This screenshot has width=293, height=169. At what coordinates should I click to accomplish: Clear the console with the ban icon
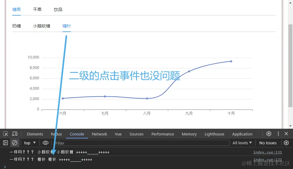pyautogui.click(x=15, y=143)
